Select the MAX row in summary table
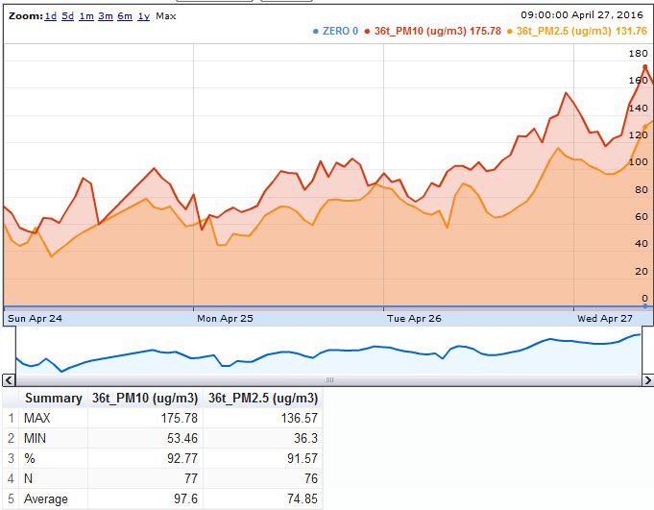This screenshot has height=510, width=654. [x=38, y=418]
